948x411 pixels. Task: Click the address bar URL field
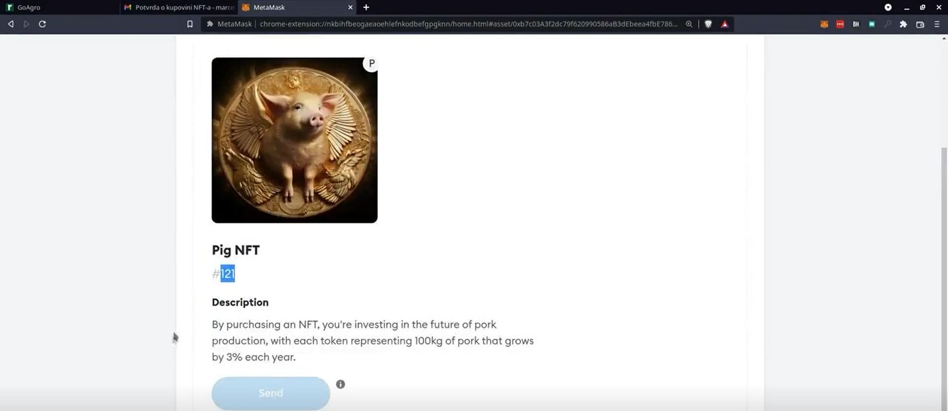pos(468,24)
